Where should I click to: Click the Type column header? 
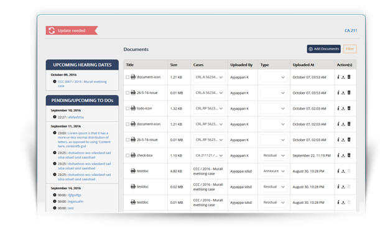coord(265,65)
